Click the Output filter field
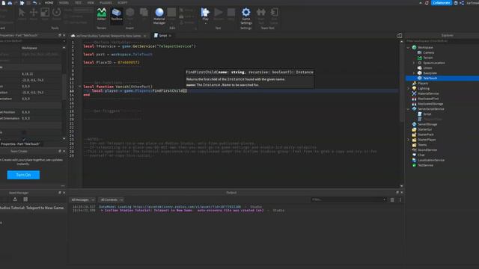 coord(348,200)
